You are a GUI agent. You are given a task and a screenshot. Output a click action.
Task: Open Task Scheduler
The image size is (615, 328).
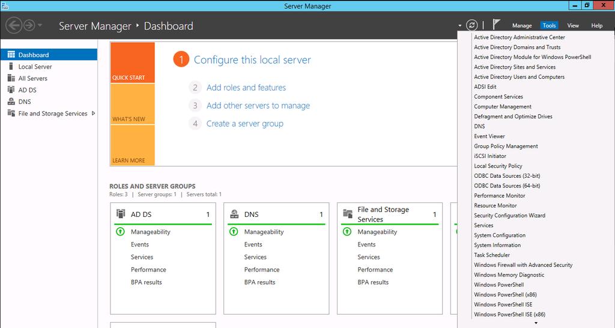(x=492, y=255)
